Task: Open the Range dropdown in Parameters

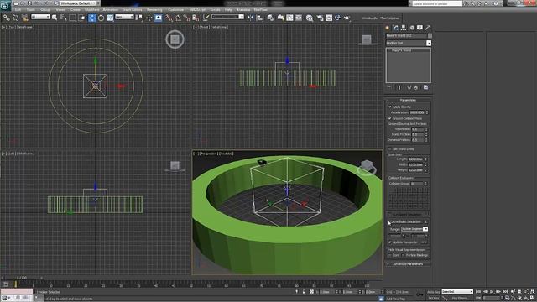Action: tap(414, 229)
